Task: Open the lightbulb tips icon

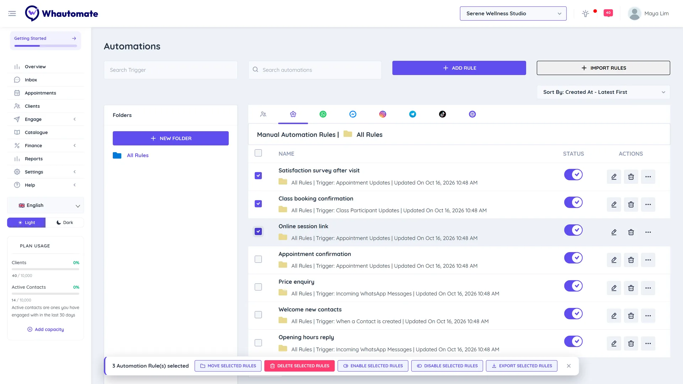Action: (586, 14)
